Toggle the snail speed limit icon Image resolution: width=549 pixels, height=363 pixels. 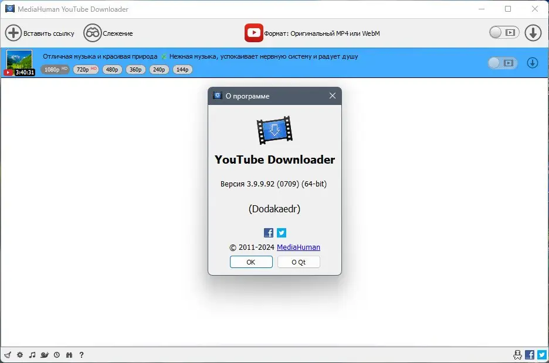[45, 355]
